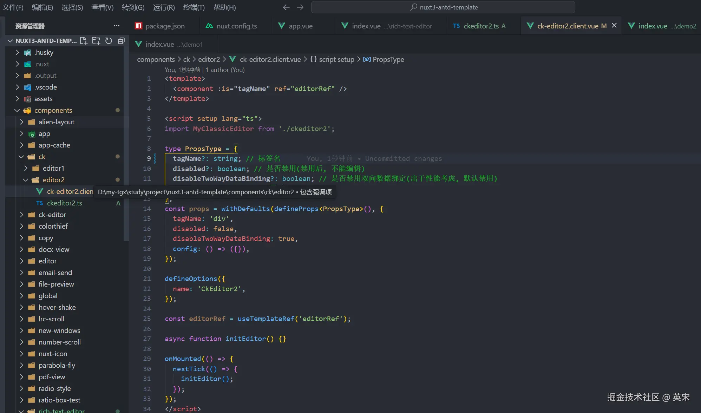Close the ck-editor2.client.vue tab
701x413 pixels.
(x=614, y=26)
